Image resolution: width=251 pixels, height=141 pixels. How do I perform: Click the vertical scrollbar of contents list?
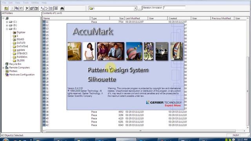click(248, 91)
